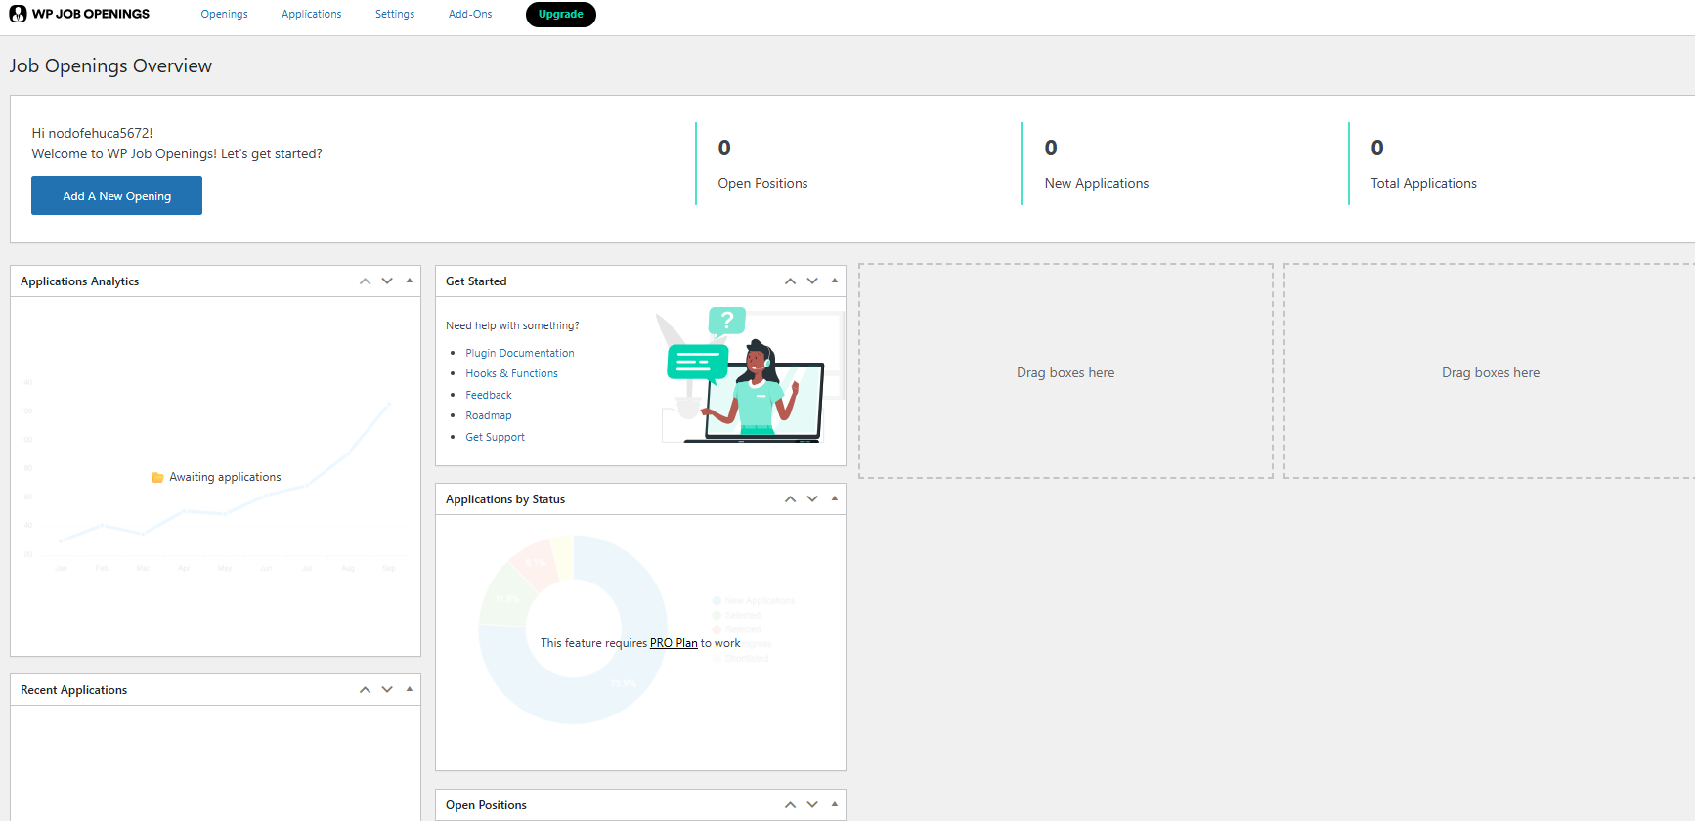1695x821 pixels.
Task: Click the Get Support link
Action: (x=495, y=437)
